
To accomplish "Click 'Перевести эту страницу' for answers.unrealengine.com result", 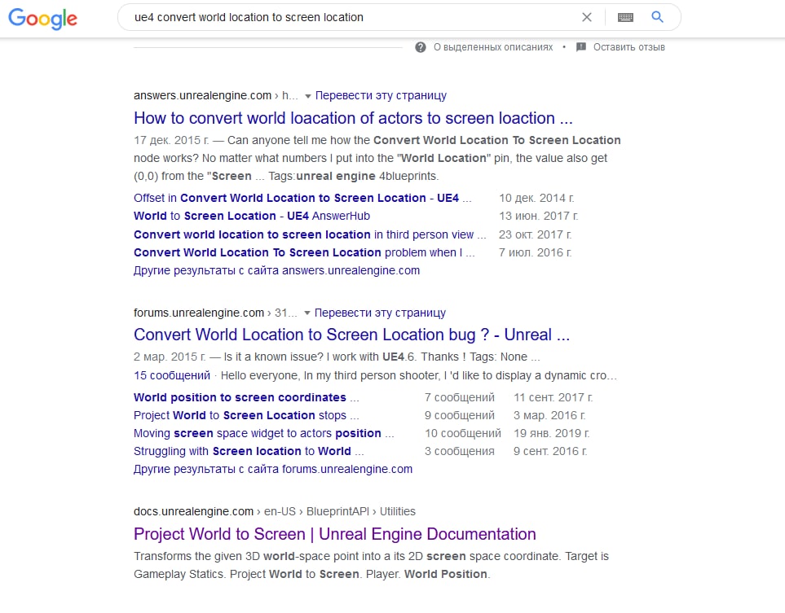I will 381,95.
